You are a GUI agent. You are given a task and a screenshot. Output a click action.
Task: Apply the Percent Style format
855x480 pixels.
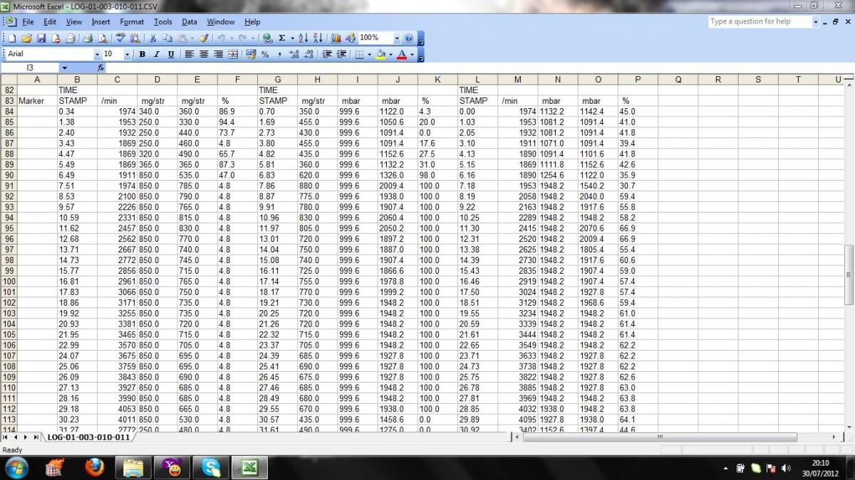coord(265,54)
